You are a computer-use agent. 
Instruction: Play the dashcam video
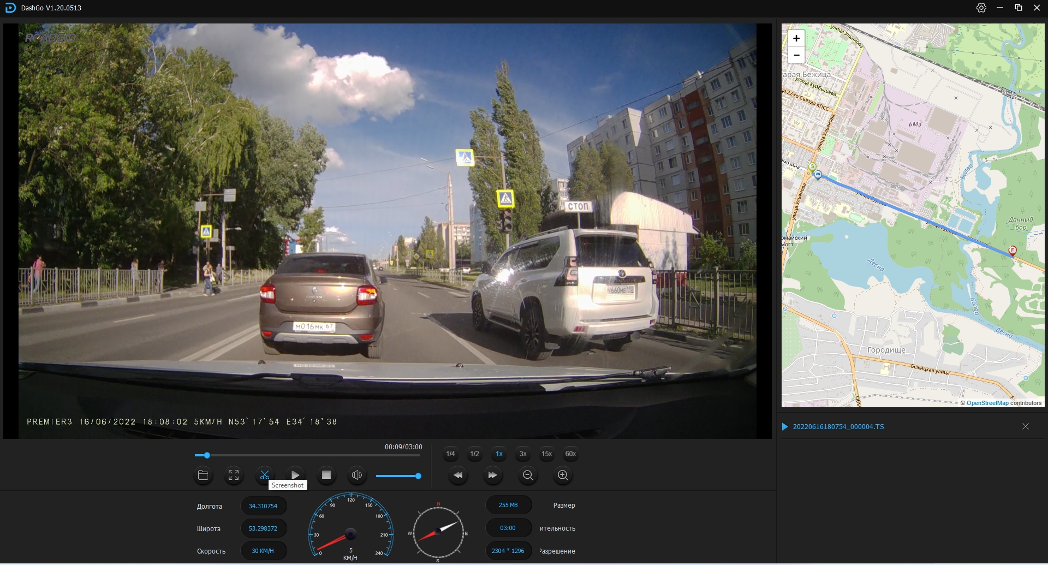[x=295, y=475]
